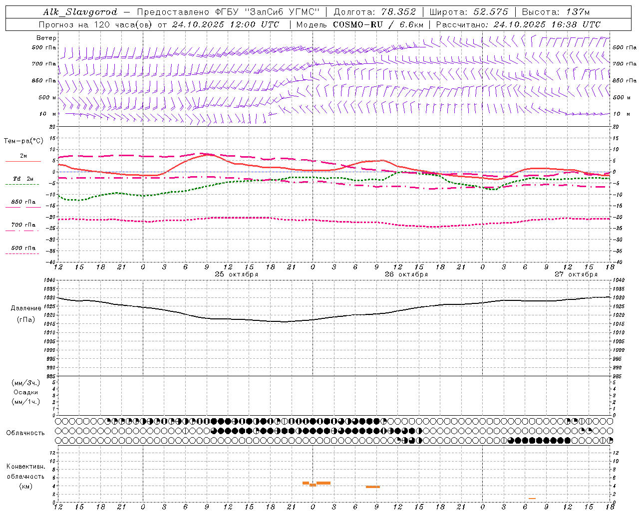Image resolution: width=639 pixels, height=511 pixels.
Task: Click the 700 гПа temperature legend entry
Action: point(23,225)
